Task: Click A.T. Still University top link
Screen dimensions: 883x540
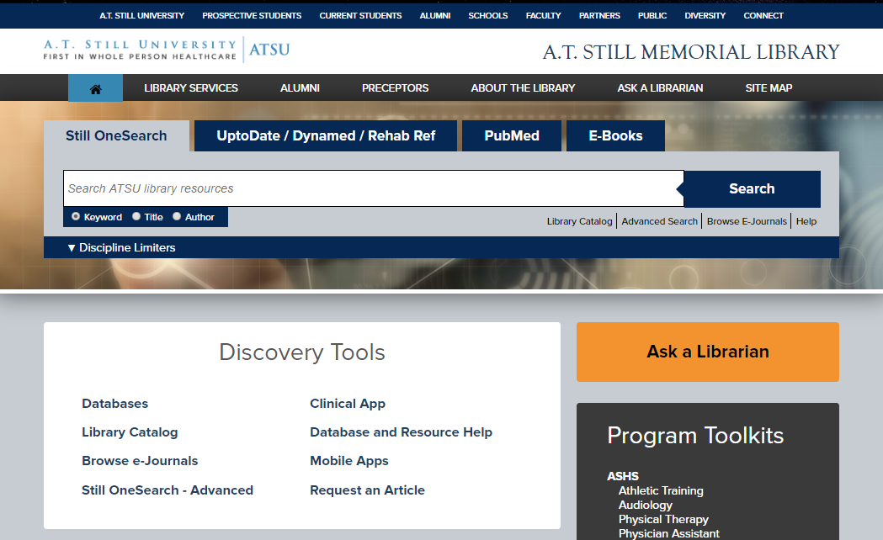Action: 142,16
